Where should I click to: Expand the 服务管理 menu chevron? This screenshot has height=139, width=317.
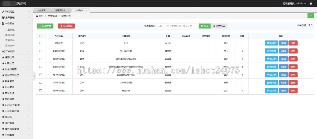click(x=29, y=81)
